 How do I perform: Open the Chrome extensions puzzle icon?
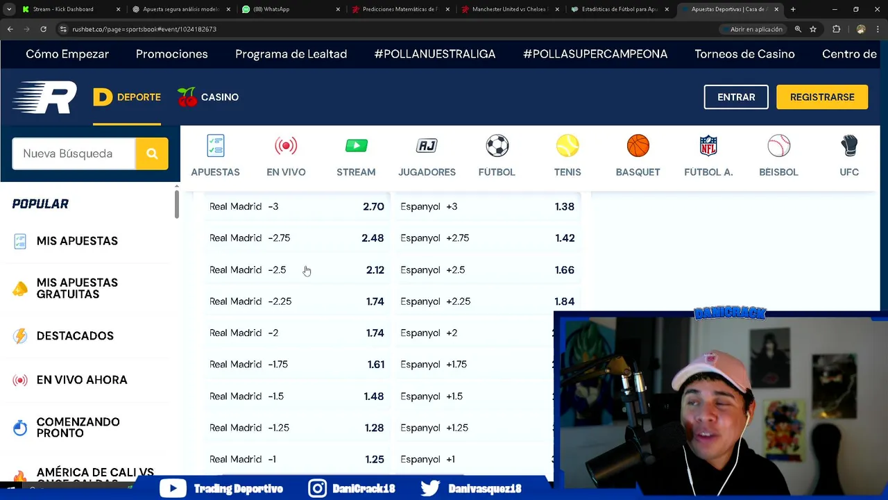836,29
